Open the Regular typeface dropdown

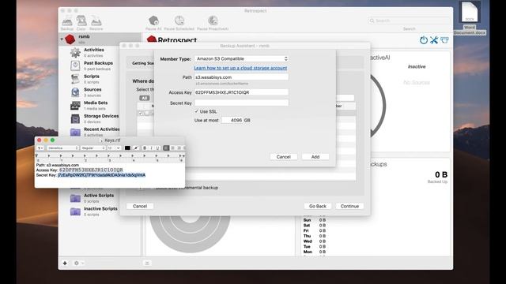pos(93,148)
